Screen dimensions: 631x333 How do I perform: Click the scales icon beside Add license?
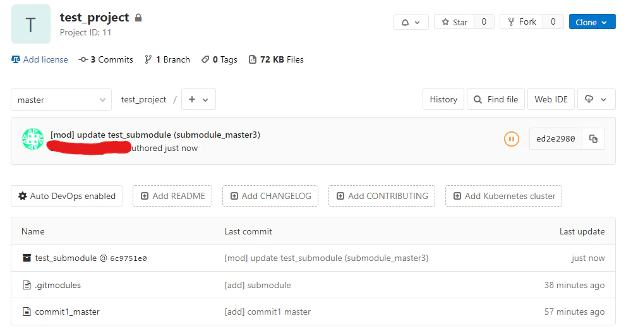click(x=16, y=59)
